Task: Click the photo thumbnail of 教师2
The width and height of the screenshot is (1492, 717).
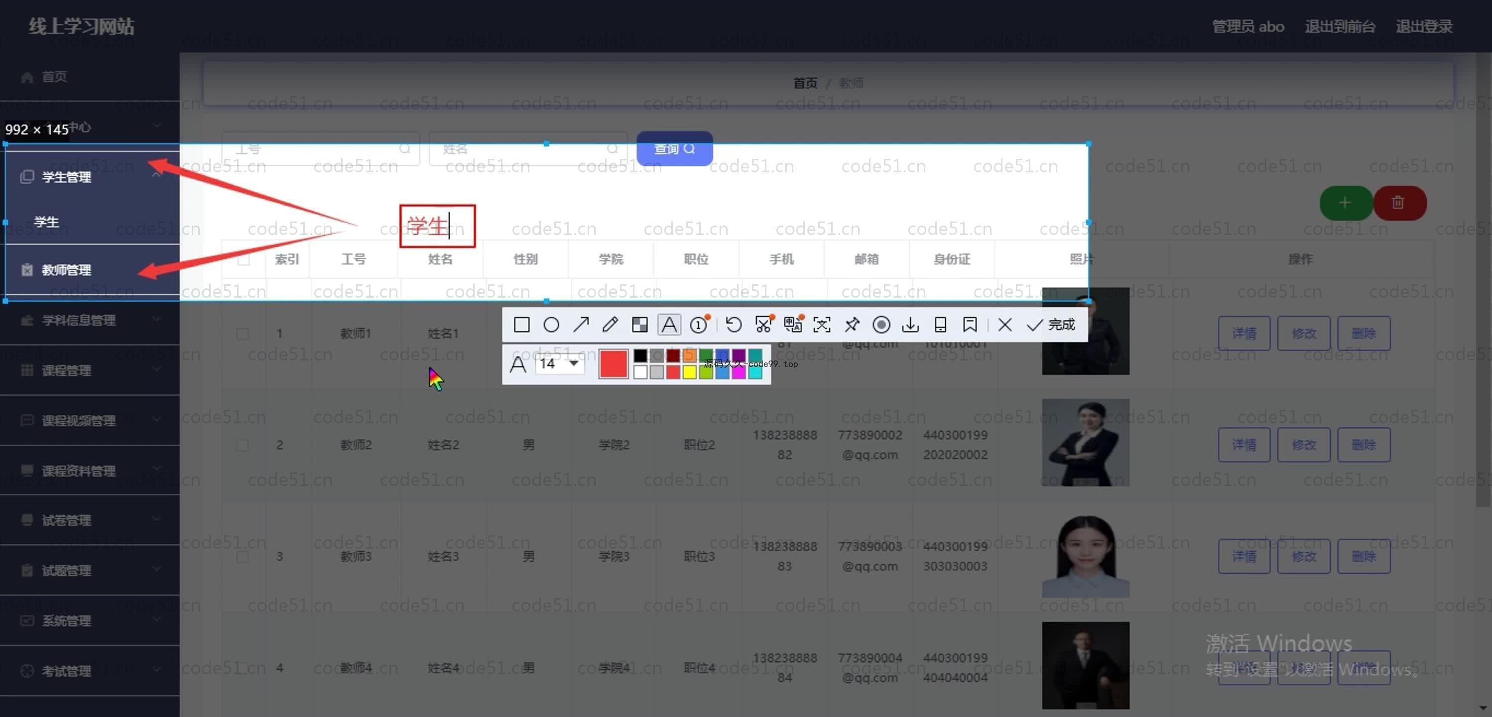Action: point(1086,443)
